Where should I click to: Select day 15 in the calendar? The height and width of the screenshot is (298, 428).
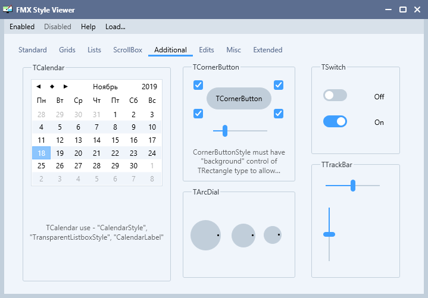(115, 140)
